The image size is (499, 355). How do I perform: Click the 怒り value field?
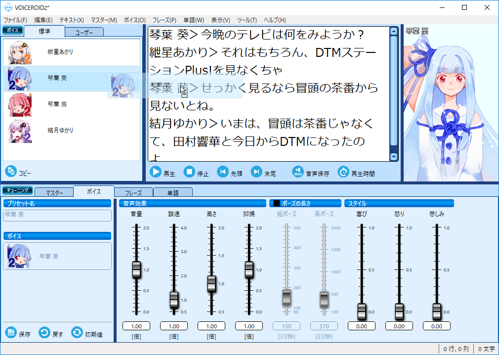click(x=399, y=326)
